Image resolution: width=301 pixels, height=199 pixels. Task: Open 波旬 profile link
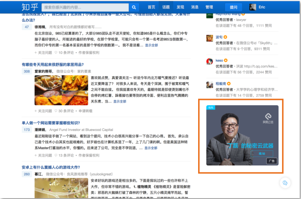point(219,37)
